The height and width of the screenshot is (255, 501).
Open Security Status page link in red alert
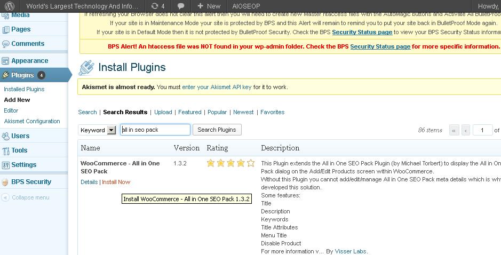(x=380, y=46)
